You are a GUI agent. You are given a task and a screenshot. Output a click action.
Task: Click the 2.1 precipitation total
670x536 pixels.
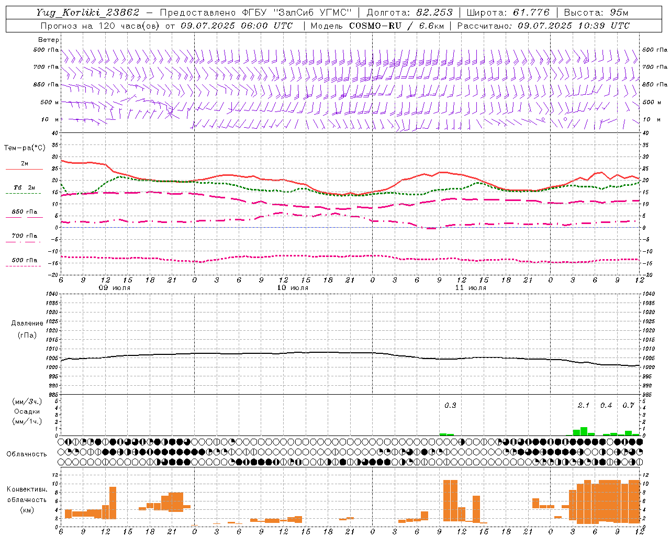pos(584,406)
